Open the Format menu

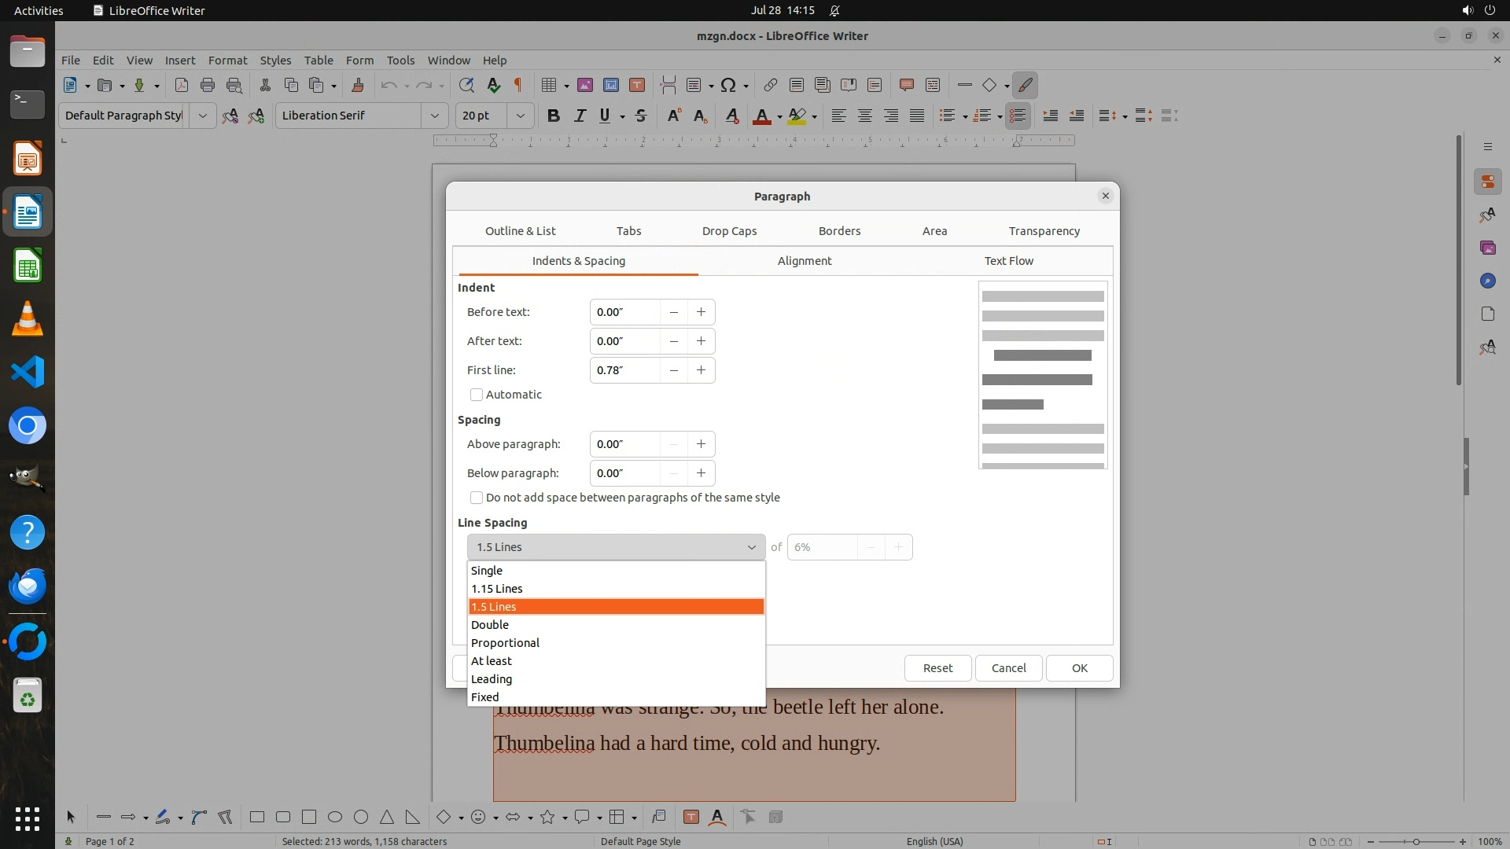click(x=227, y=60)
